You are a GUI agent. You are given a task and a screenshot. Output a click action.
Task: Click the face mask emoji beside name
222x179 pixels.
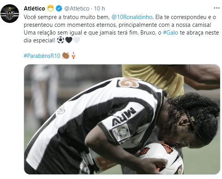(x=51, y=8)
